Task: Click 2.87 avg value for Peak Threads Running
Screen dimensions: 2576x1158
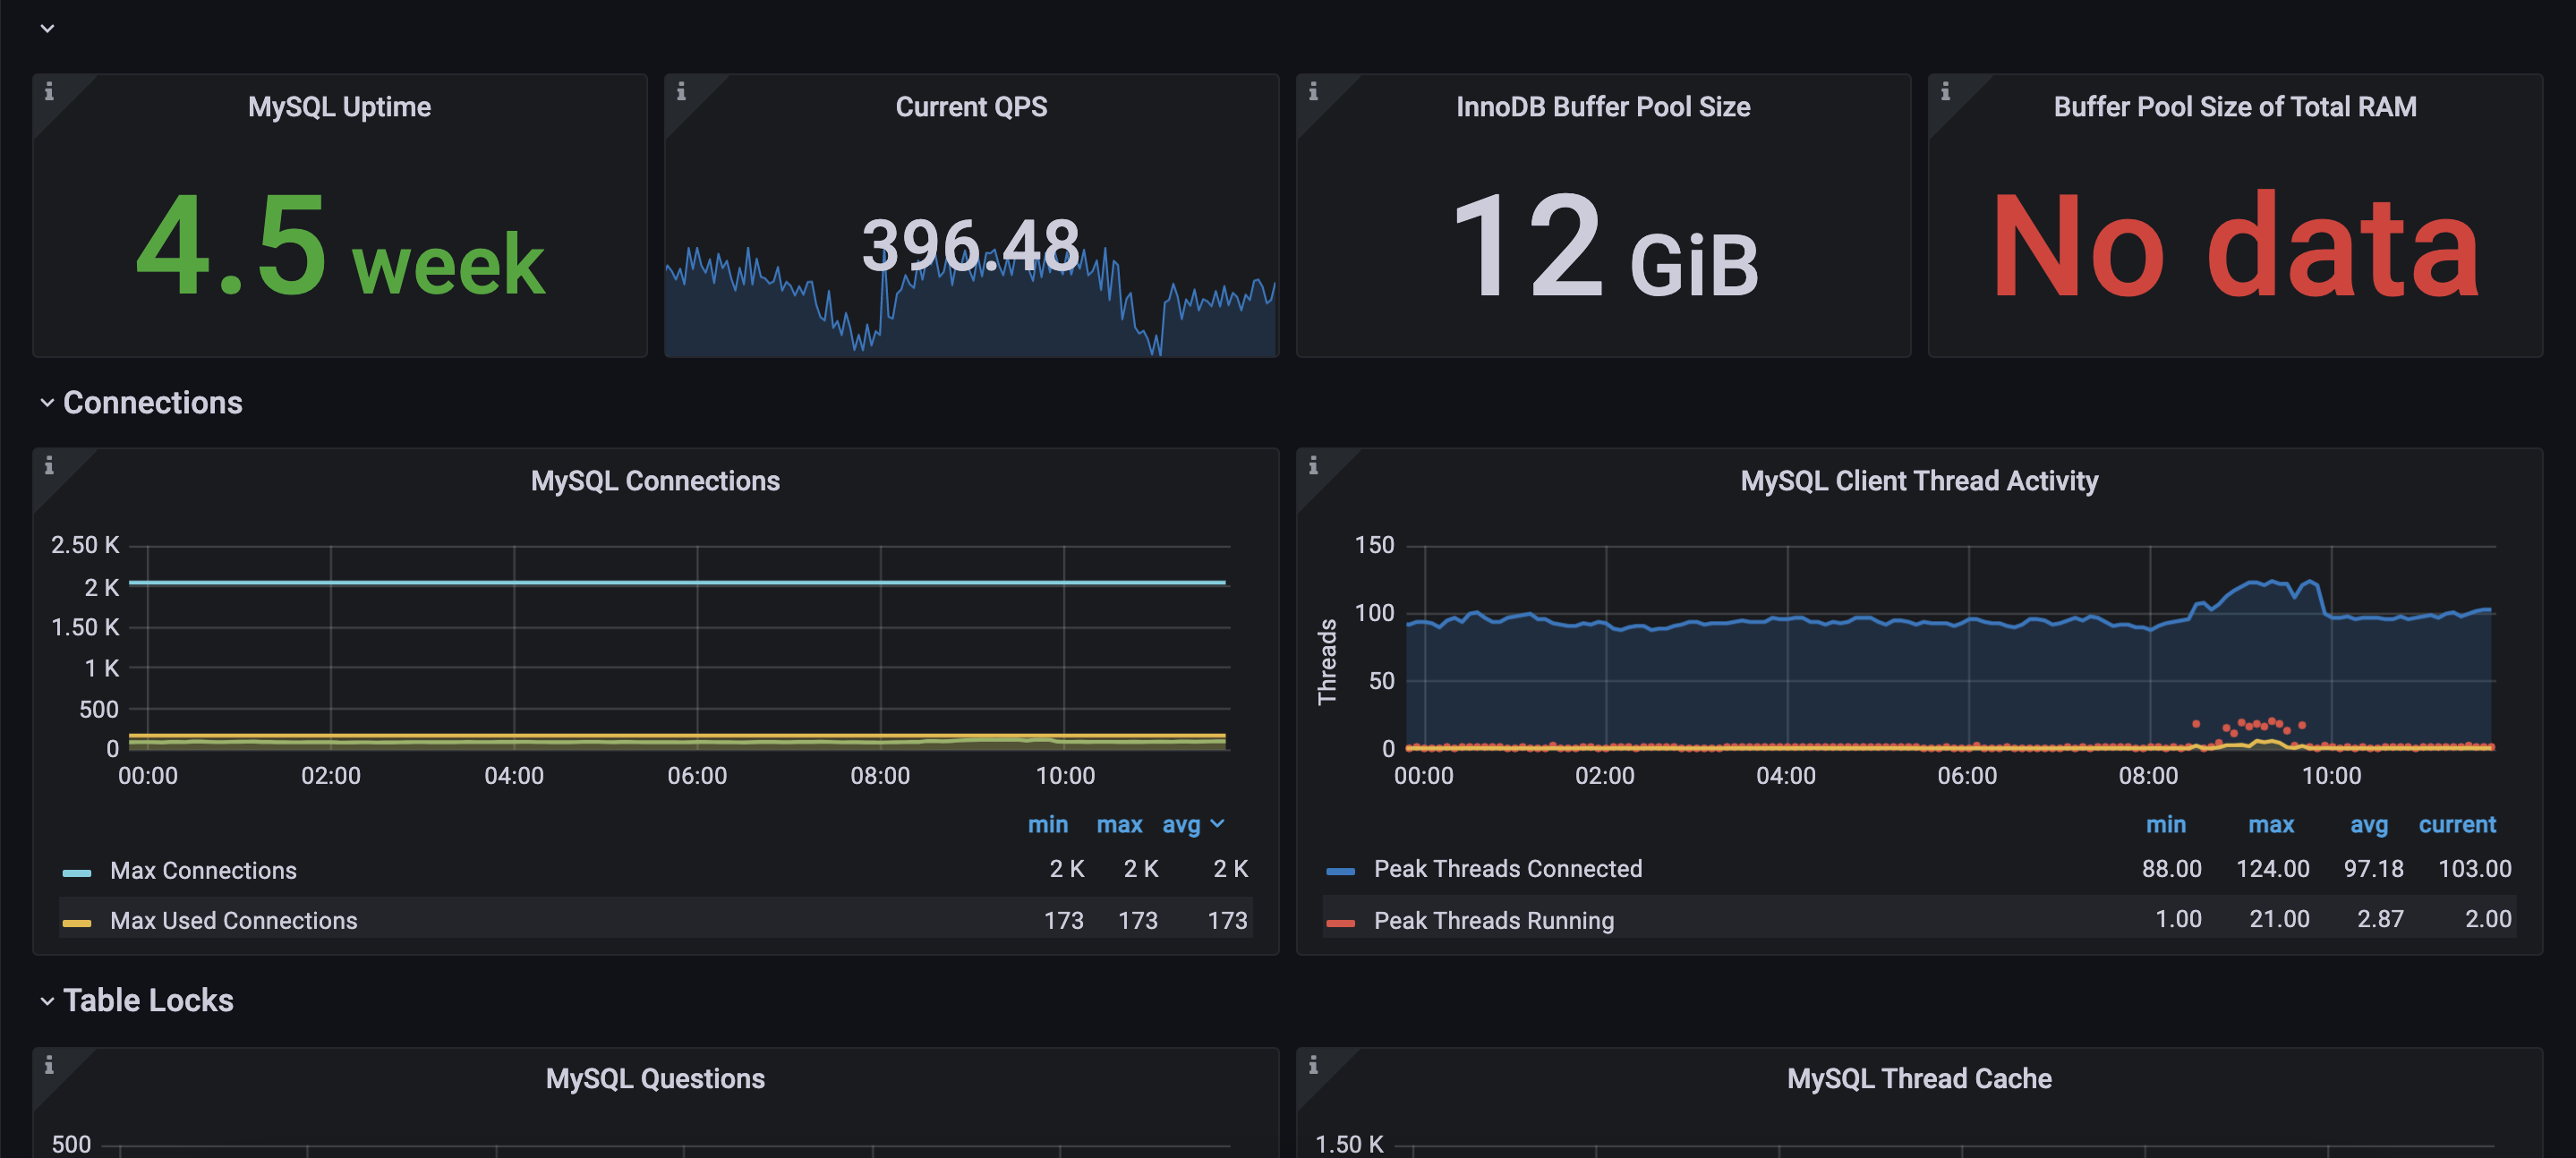Action: coord(2380,919)
